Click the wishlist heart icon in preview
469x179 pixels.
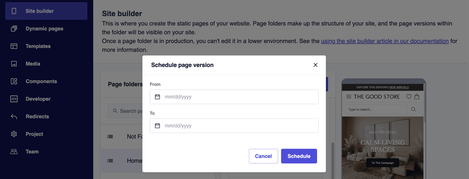point(409,97)
